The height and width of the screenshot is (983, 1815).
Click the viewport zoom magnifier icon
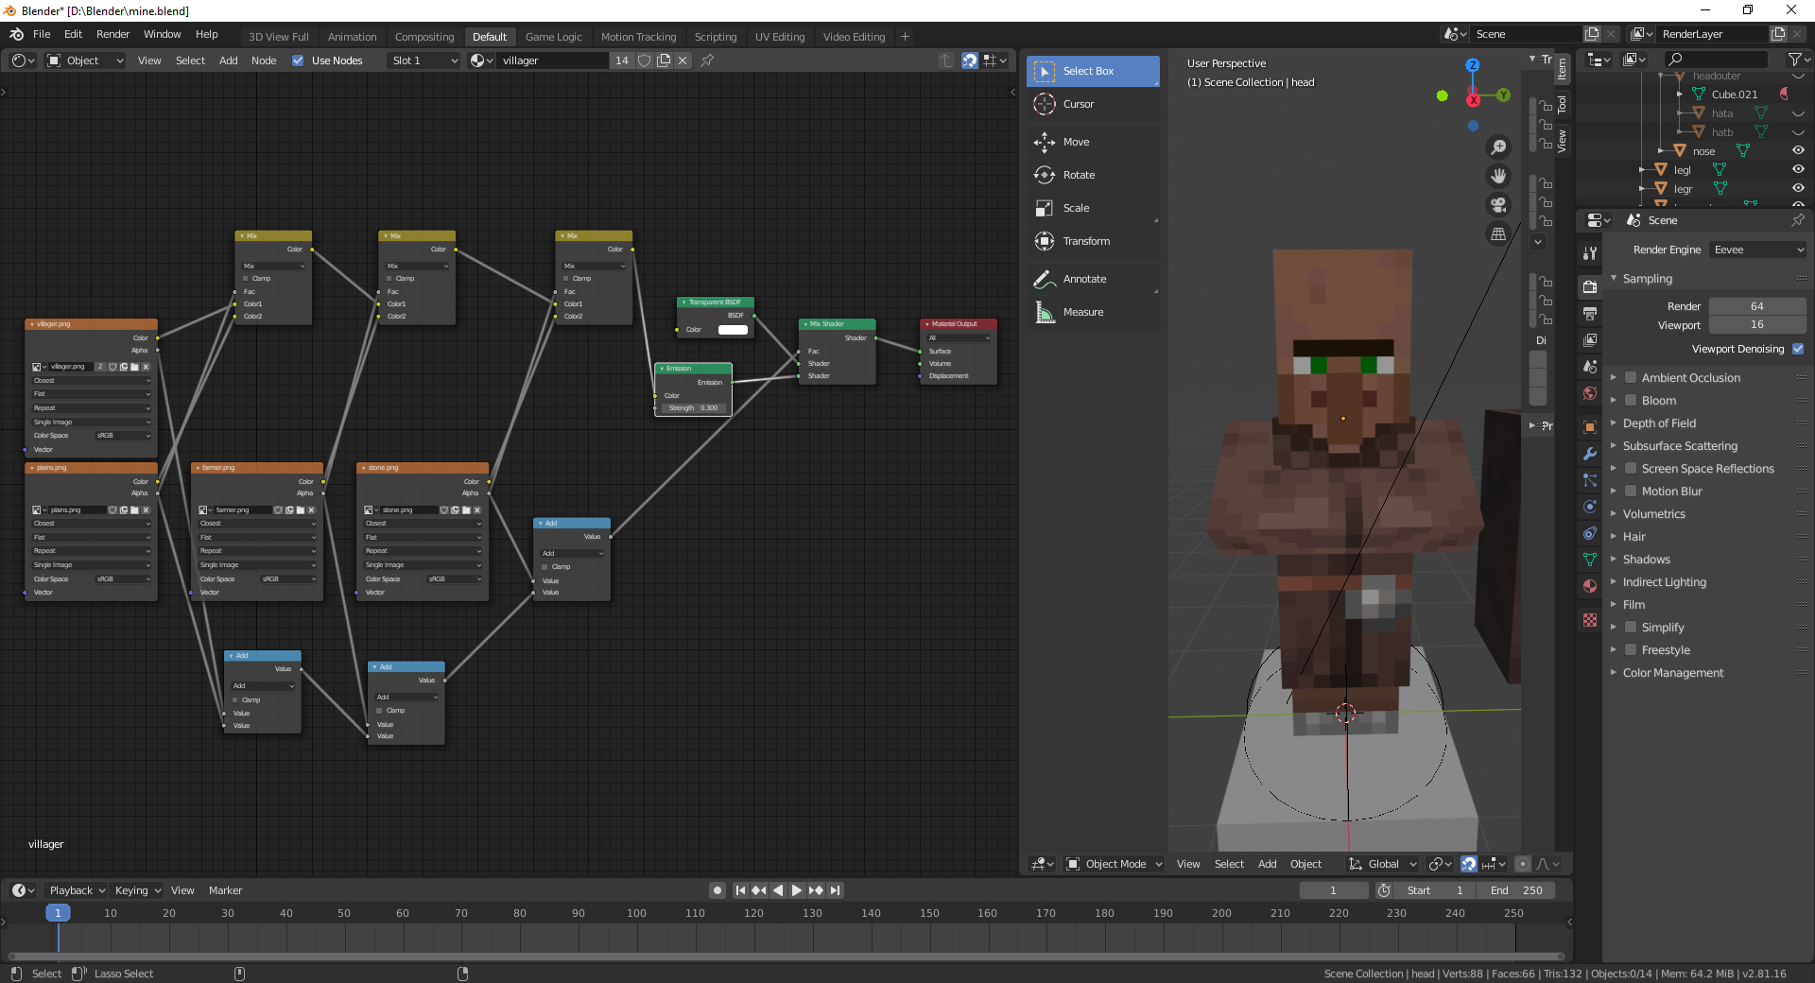1498,147
